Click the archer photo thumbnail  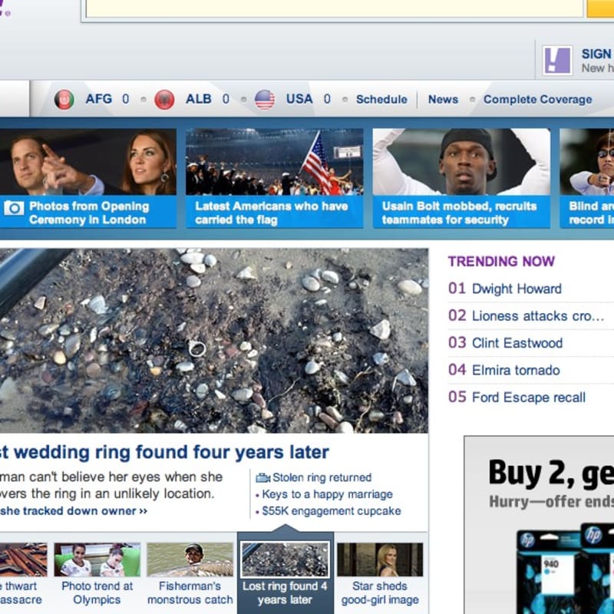point(587,162)
